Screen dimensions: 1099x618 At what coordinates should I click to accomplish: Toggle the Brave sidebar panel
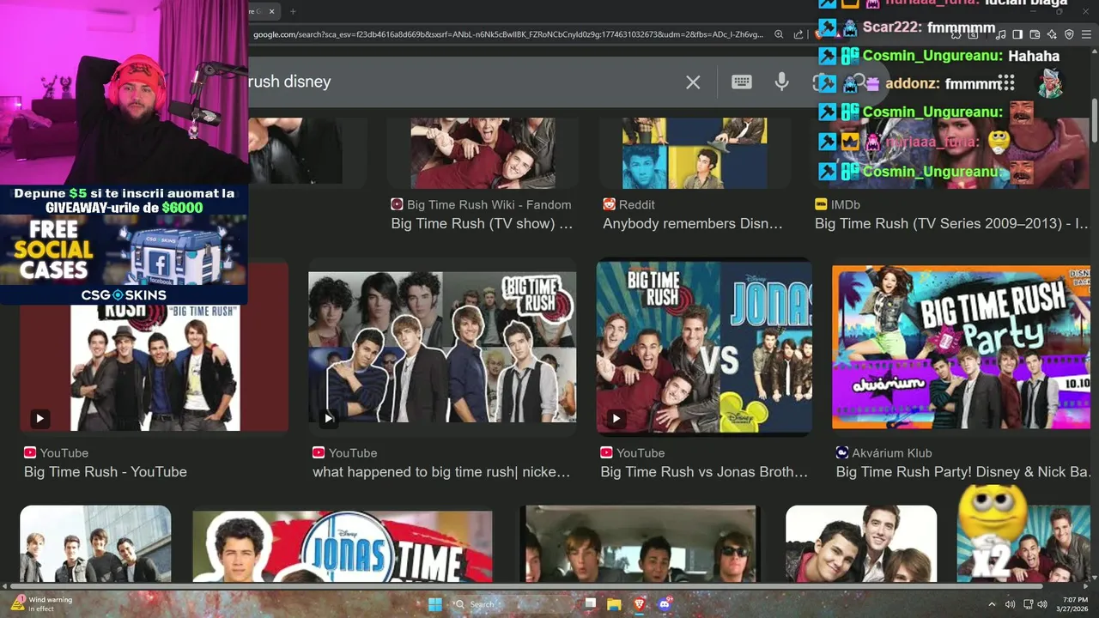point(1017,34)
